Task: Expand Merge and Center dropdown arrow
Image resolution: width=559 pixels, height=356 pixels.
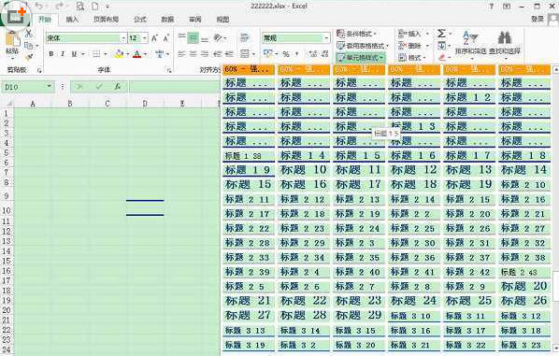Action: point(253,54)
